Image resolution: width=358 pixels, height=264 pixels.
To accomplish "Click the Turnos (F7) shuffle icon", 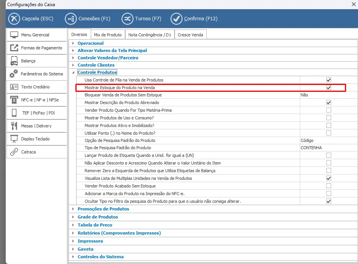I will (127, 18).
